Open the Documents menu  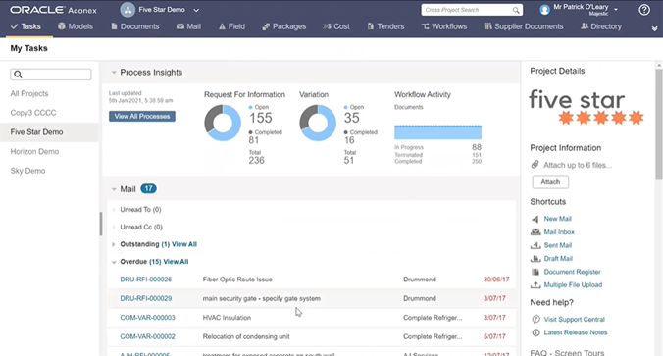[x=135, y=26]
